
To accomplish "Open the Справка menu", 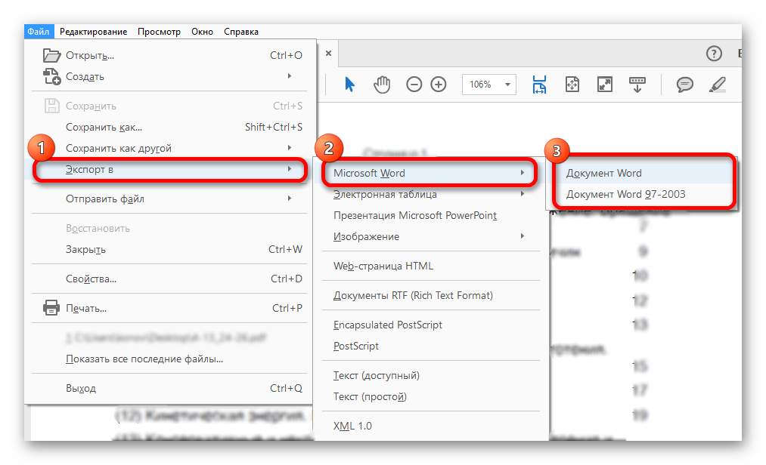I will 241,31.
